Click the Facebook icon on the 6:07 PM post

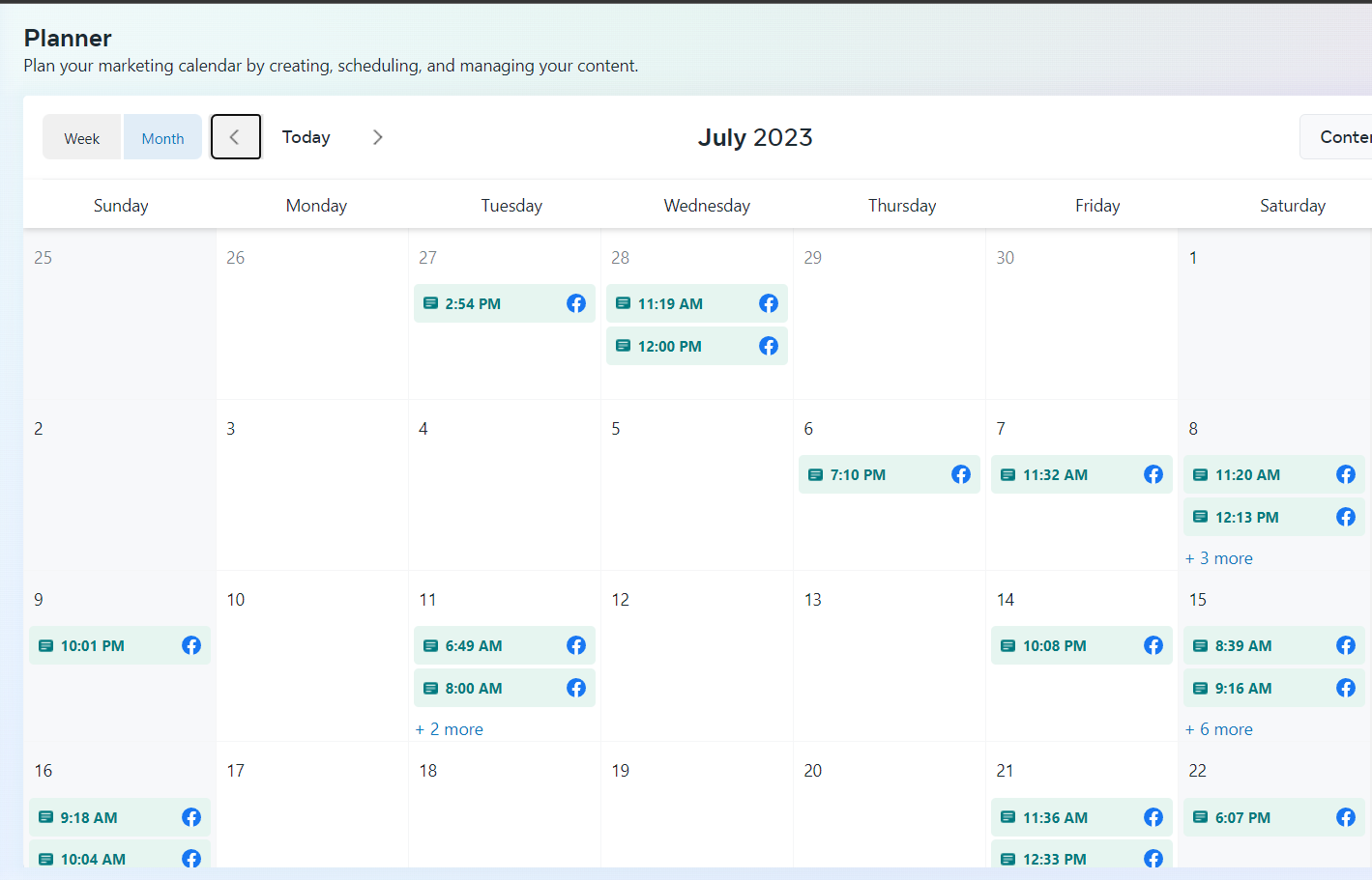pos(1346,817)
